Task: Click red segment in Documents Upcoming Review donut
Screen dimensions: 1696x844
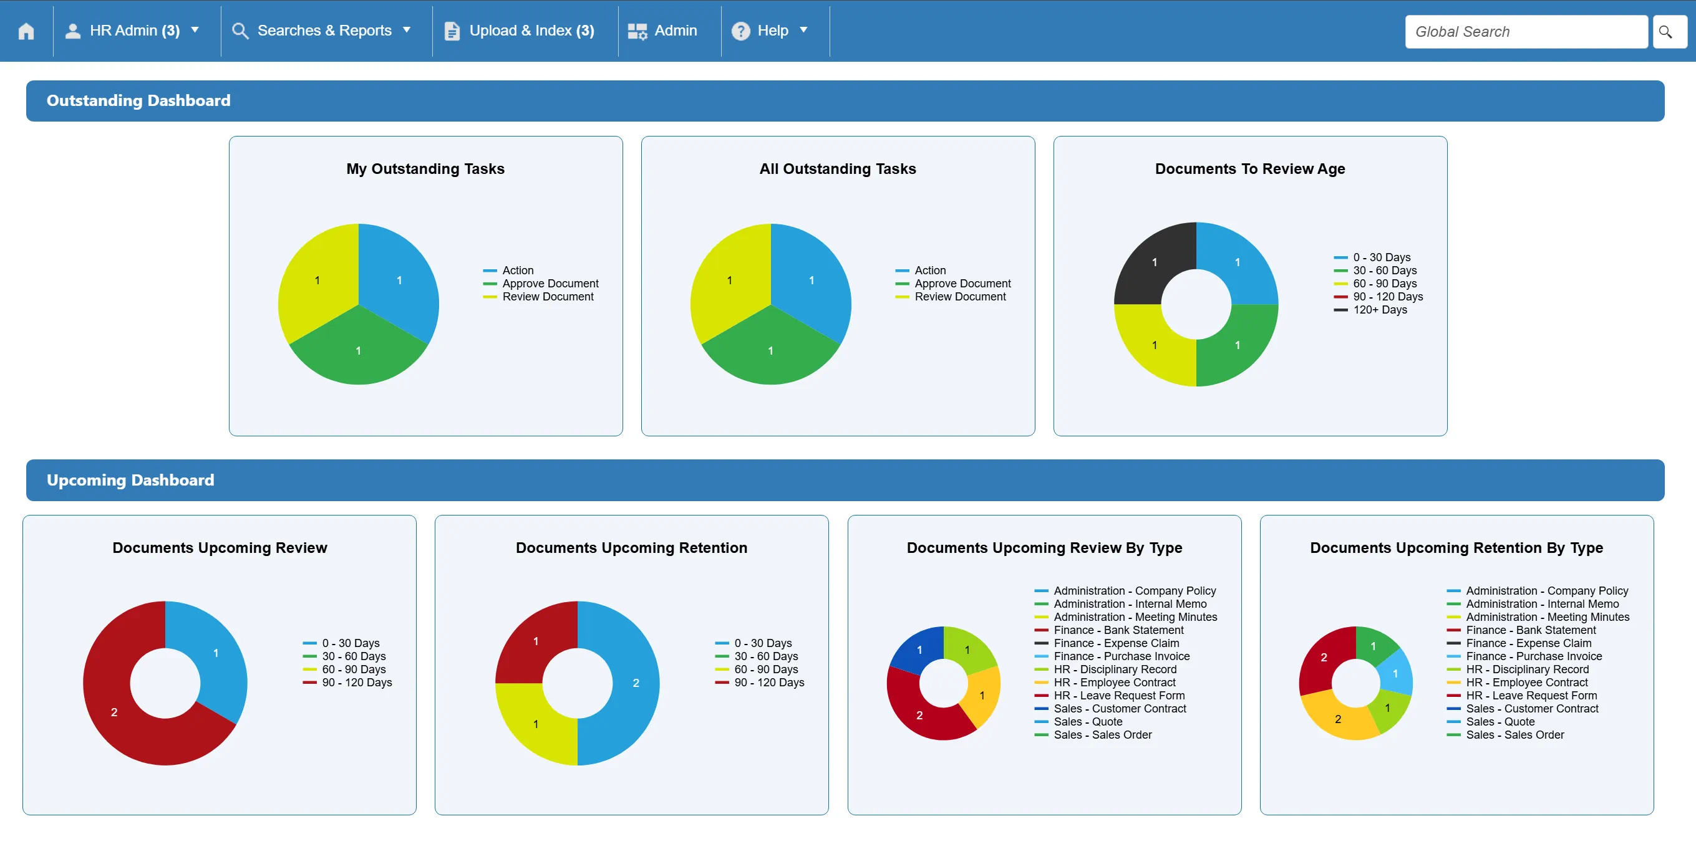Action: [114, 712]
